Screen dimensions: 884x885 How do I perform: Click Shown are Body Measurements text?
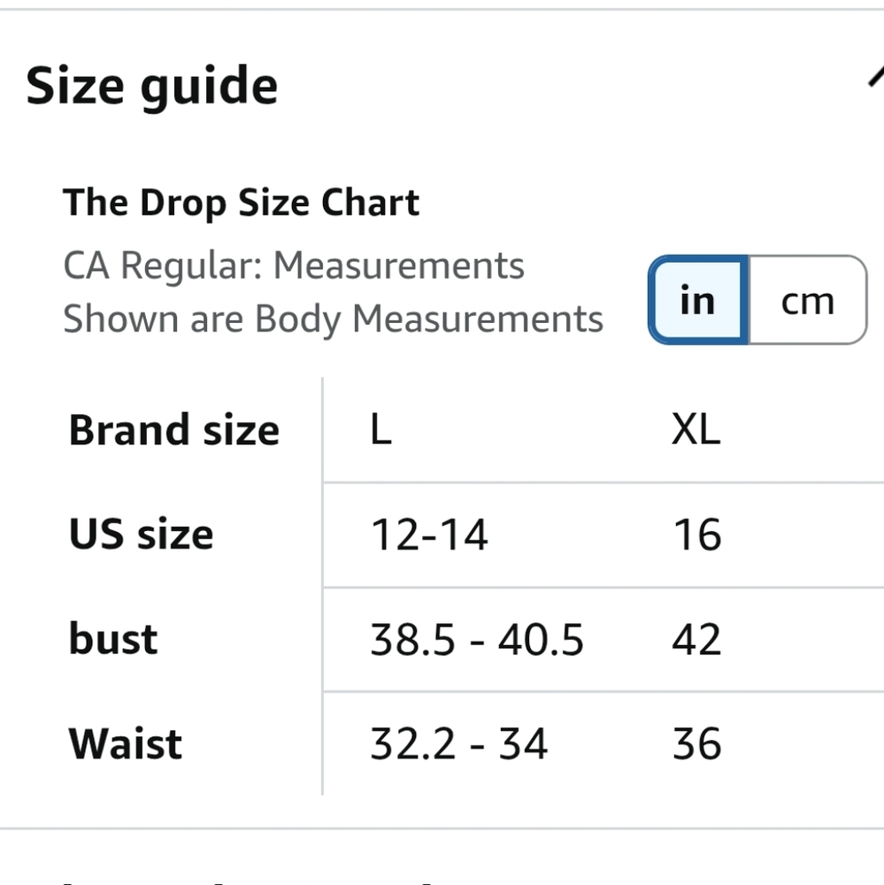[x=333, y=319]
